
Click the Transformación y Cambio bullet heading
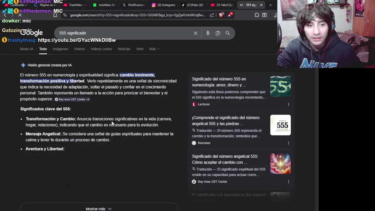[x=51, y=119]
